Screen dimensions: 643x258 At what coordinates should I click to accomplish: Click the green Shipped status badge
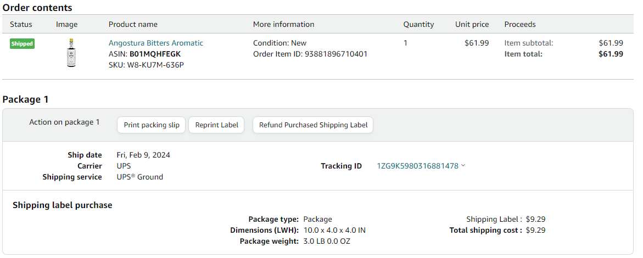click(22, 44)
